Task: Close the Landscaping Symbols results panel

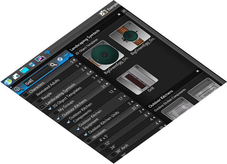Action: 119,14
